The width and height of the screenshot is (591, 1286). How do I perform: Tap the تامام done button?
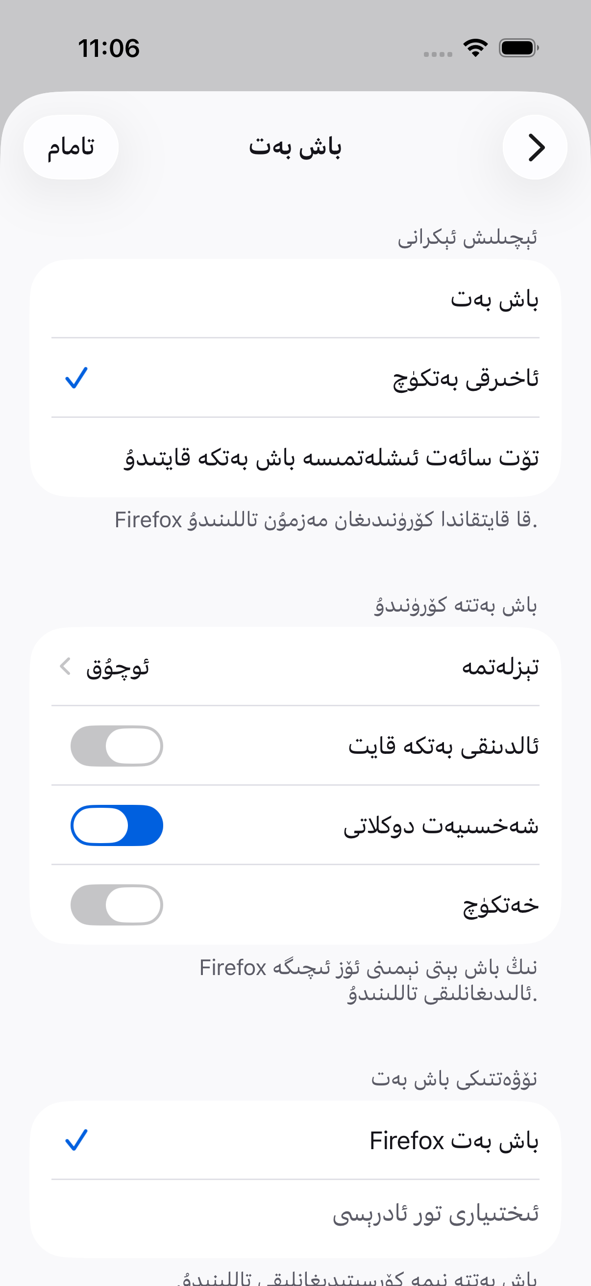[71, 147]
